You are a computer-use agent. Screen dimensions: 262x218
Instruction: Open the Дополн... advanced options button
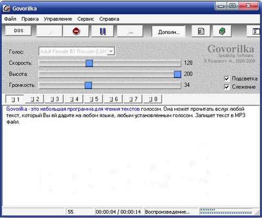pyautogui.click(x=169, y=32)
